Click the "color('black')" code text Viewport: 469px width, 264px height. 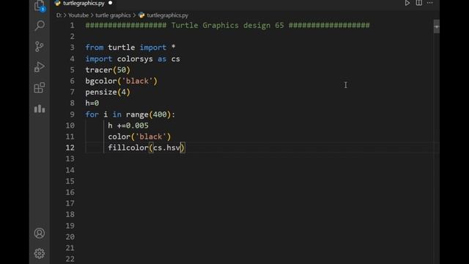pyautogui.click(x=139, y=137)
